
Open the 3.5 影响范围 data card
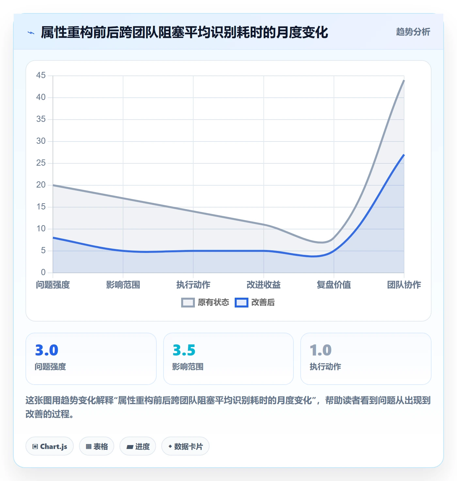228,359
